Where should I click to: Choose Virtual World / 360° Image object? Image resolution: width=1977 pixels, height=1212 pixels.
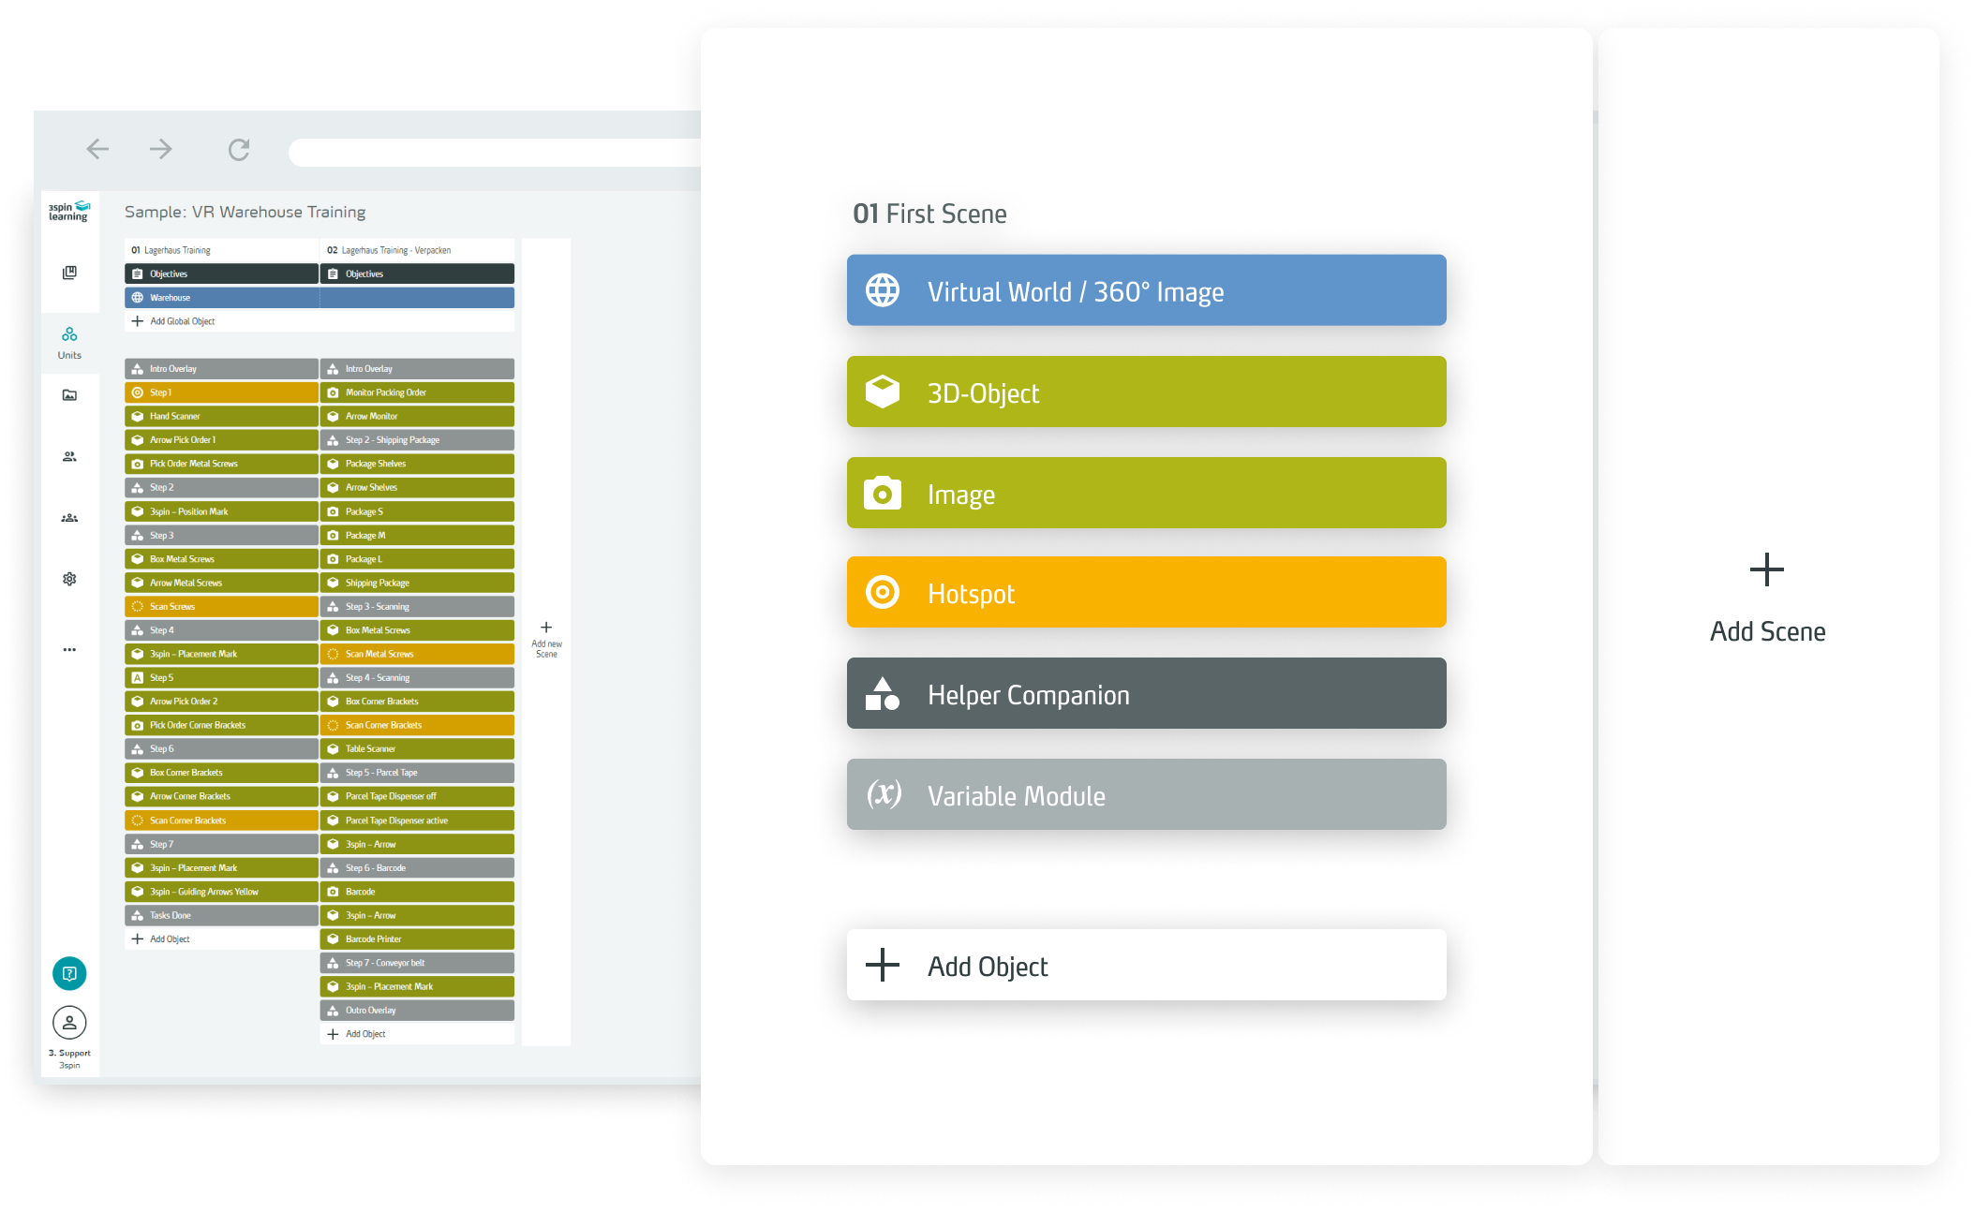point(1146,291)
